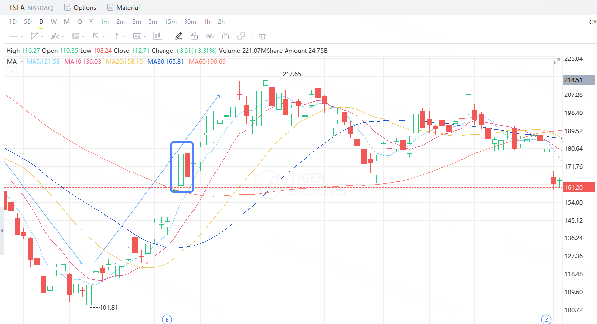Screen dimensions: 597x324
Task: Open dropdown arrow beside channel tool
Action: [x=42, y=37]
